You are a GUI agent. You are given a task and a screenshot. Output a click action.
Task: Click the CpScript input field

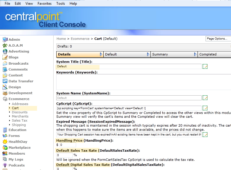pos(129,108)
